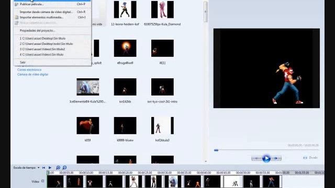The height and width of the screenshot is (188, 335).
Task: Select the iori142kb clip thumbnail
Action: coord(125,87)
